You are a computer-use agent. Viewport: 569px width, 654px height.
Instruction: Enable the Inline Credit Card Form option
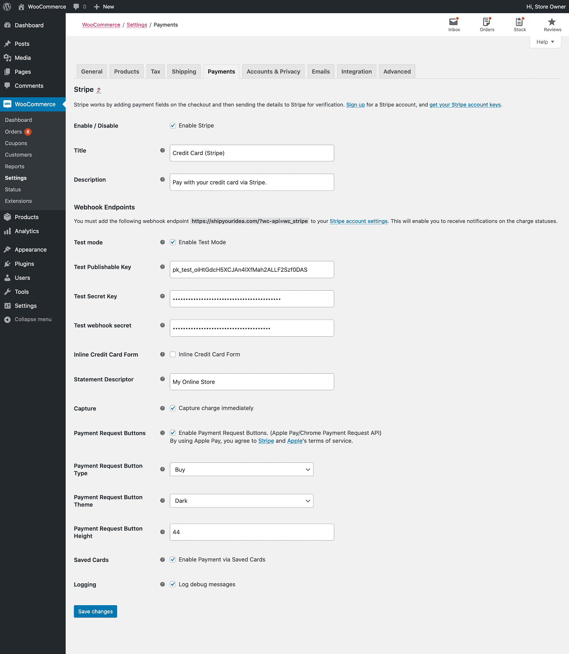[x=173, y=354]
